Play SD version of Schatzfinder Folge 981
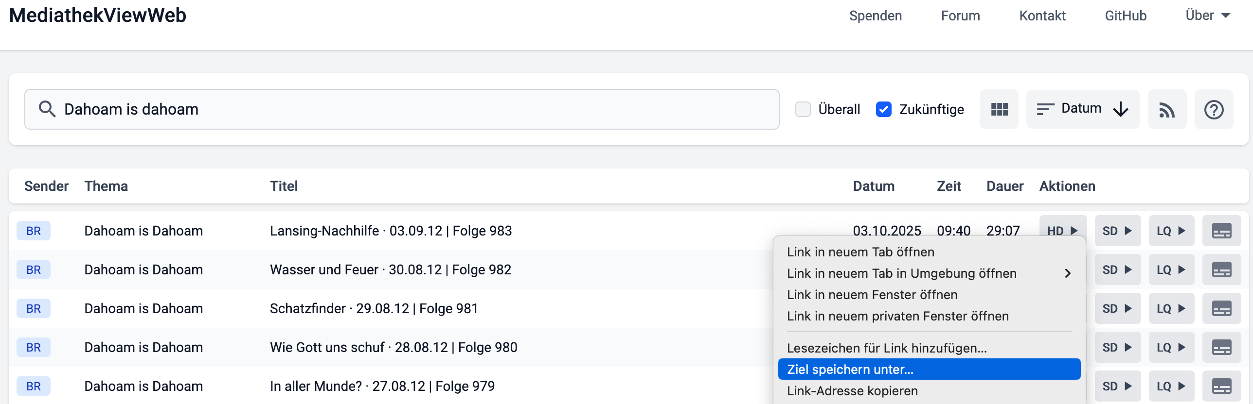Screen dimensions: 1253x404 pyautogui.click(x=1117, y=308)
